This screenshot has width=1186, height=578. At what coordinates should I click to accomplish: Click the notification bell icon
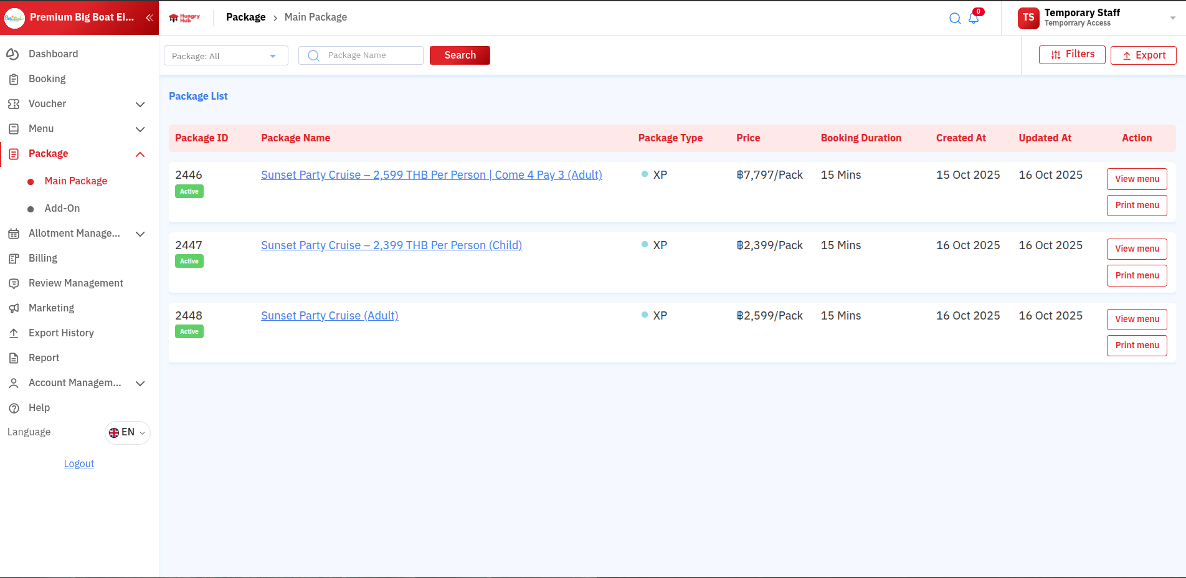coord(973,18)
